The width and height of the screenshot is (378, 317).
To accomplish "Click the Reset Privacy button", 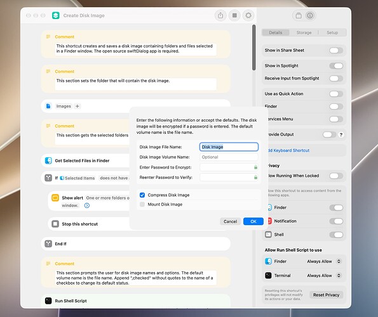I will [326, 295].
